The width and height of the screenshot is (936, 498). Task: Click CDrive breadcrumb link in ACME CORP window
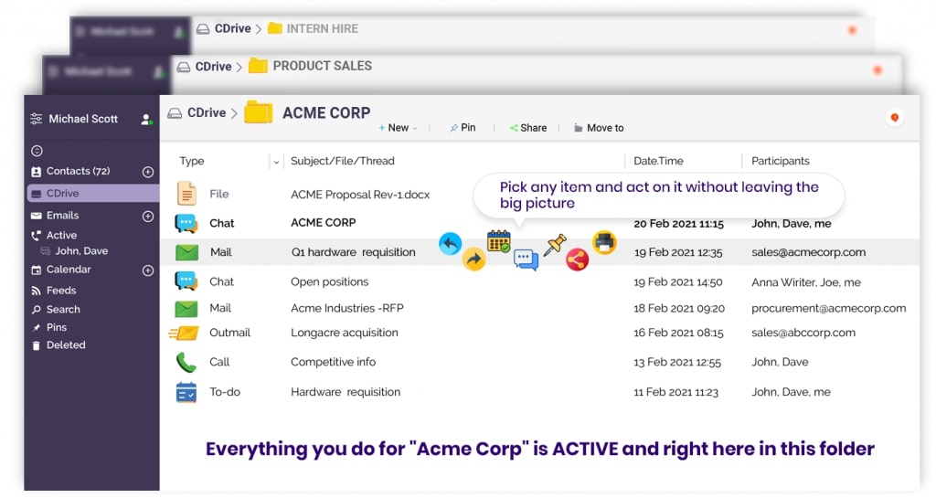[x=207, y=112]
